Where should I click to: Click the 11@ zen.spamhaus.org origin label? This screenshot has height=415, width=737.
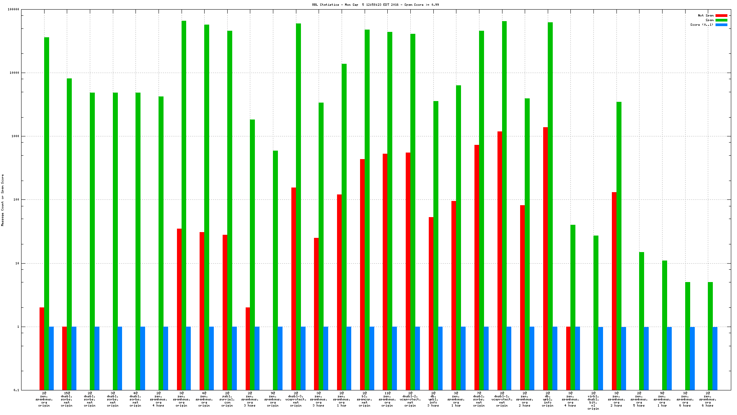point(387,399)
